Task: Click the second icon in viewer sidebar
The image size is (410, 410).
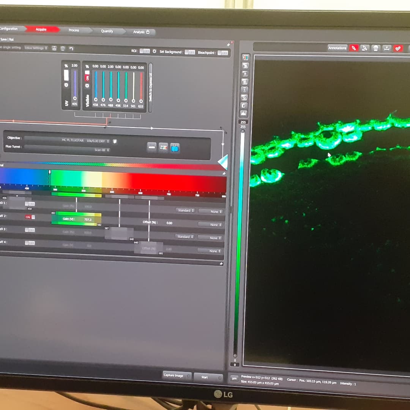Action: 245,66
